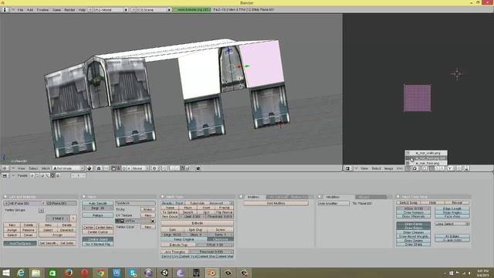
Task: Open buttons window type selector icon
Action: pos(5,175)
